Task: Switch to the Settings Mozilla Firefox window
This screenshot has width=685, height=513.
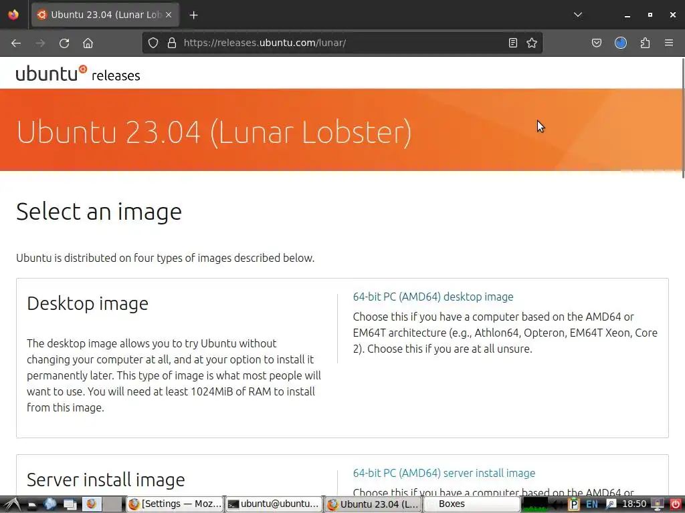Action: pos(175,504)
